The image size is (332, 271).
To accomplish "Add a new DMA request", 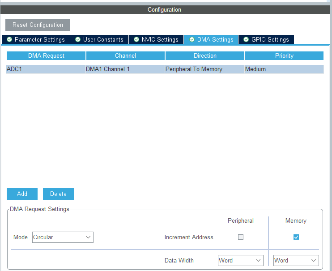I will pos(22,194).
